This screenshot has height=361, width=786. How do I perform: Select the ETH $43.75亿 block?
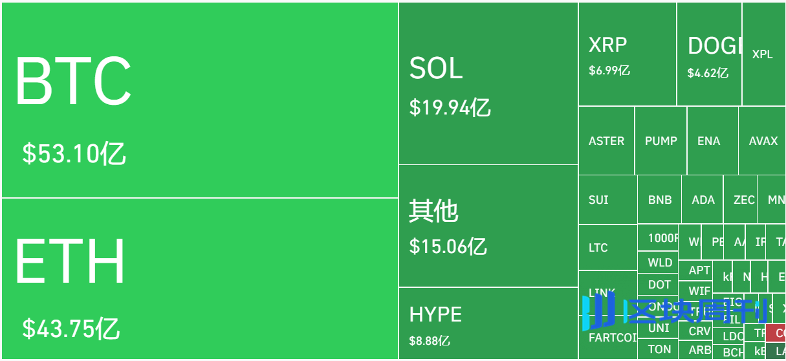[x=199, y=278]
